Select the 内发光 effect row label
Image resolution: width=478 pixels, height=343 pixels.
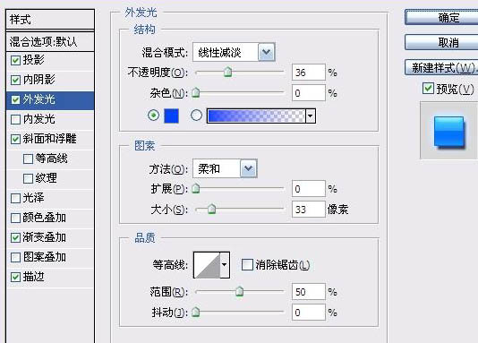pyautogui.click(x=39, y=119)
